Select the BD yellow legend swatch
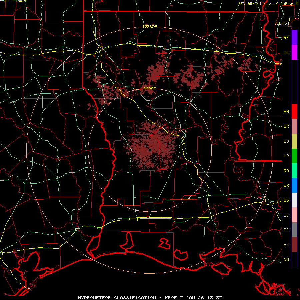The height and width of the screenshot is (300, 300). pos(294,141)
